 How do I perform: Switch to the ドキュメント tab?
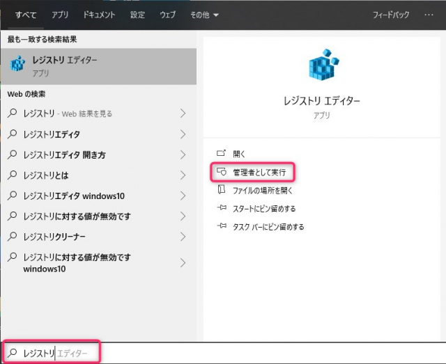click(99, 15)
